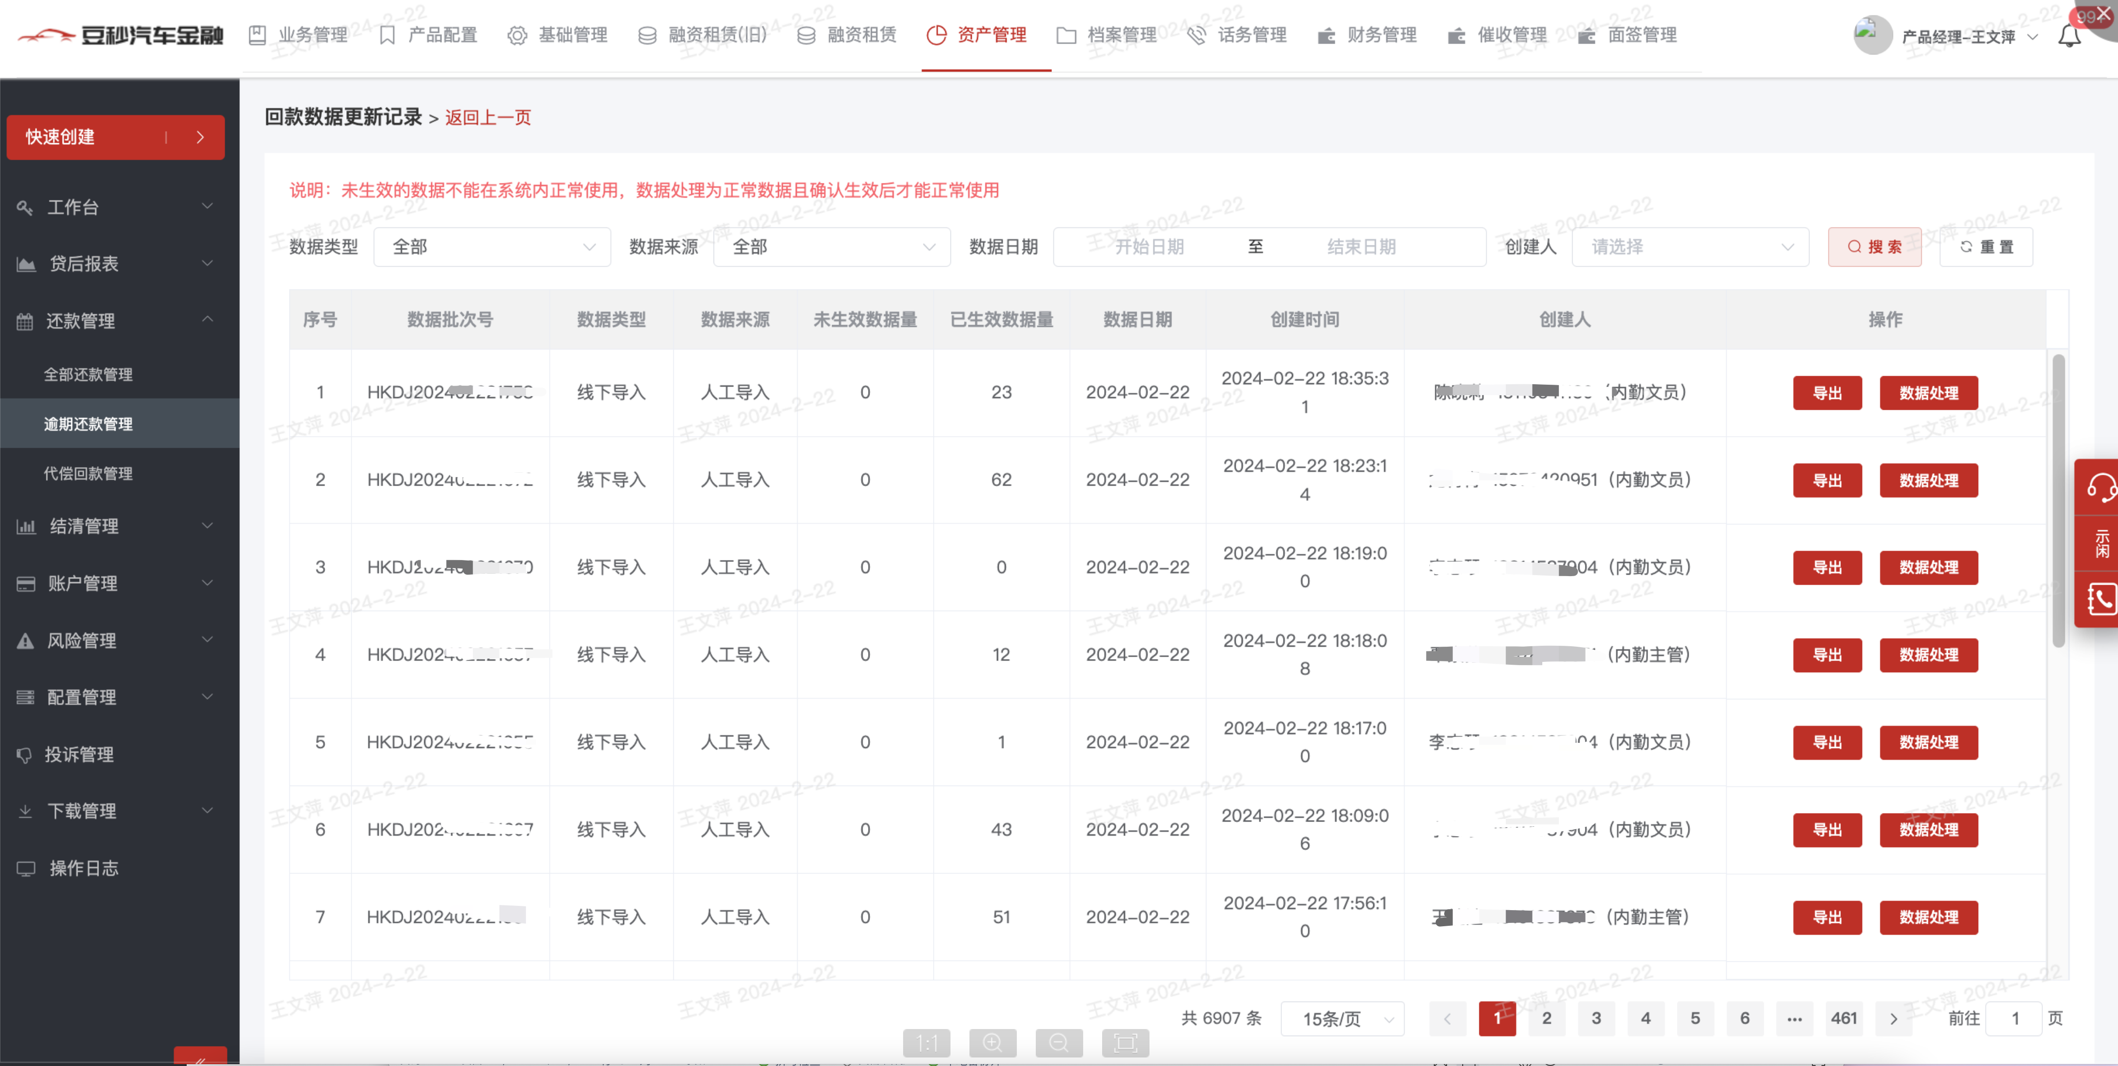The width and height of the screenshot is (2118, 1066).
Task: Click the 搜索 button
Action: coord(1874,246)
